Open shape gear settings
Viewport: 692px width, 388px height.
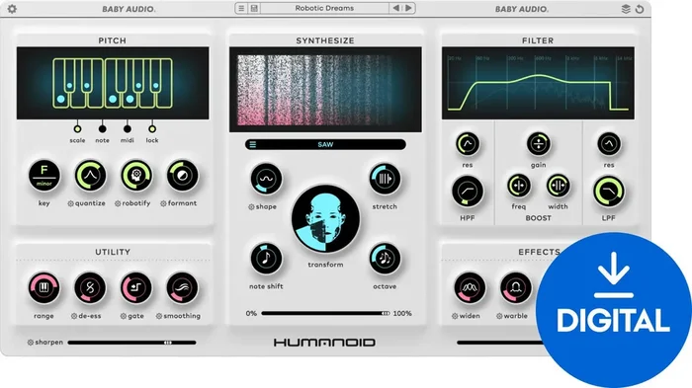pyautogui.click(x=251, y=206)
